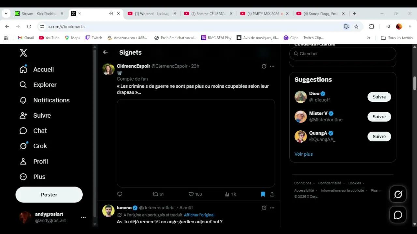Repost the post with 61 reposts
Viewport: 417px width, 234px height.
pyautogui.click(x=158, y=194)
